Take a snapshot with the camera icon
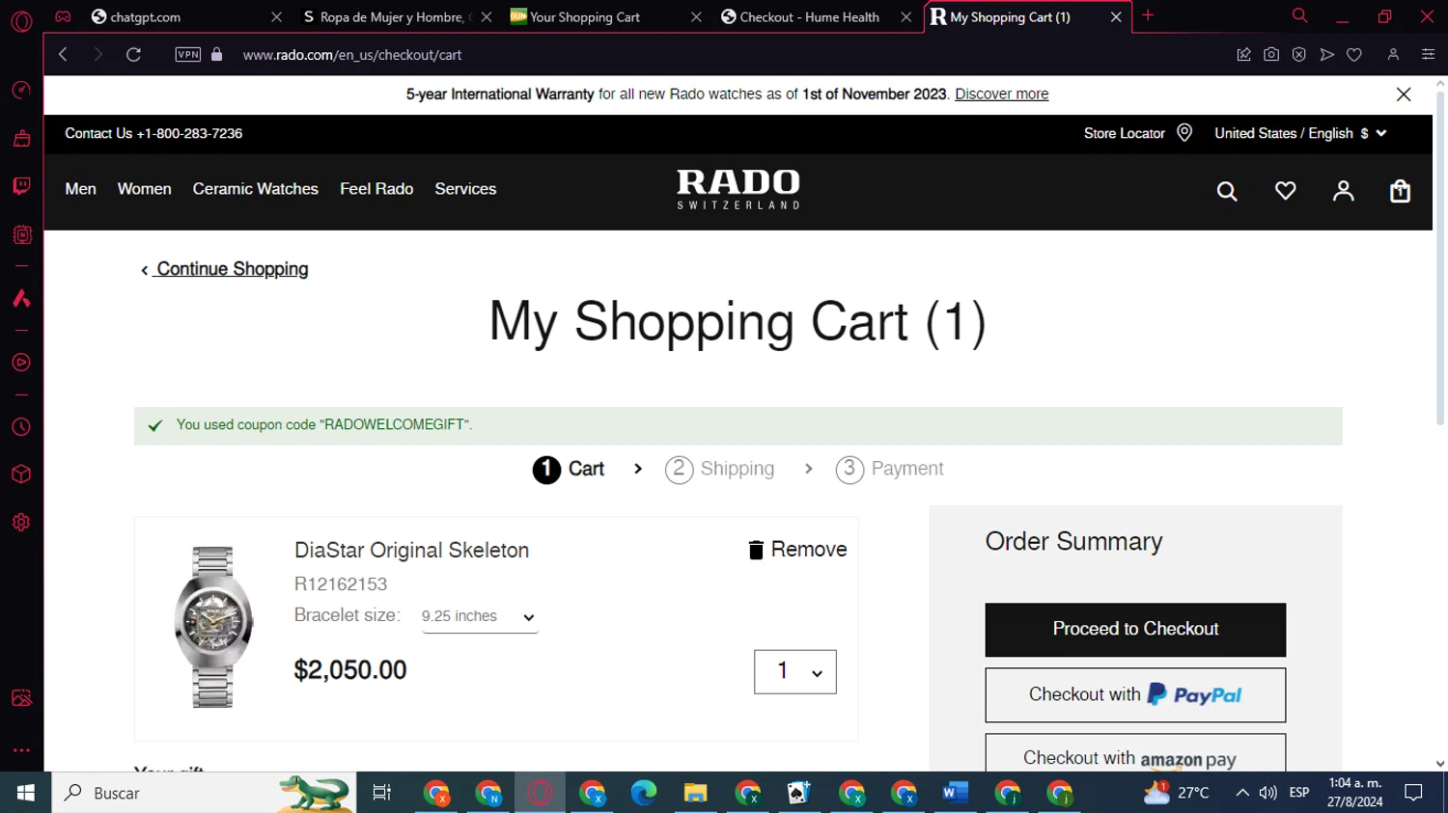The image size is (1448, 813). [x=1271, y=55]
